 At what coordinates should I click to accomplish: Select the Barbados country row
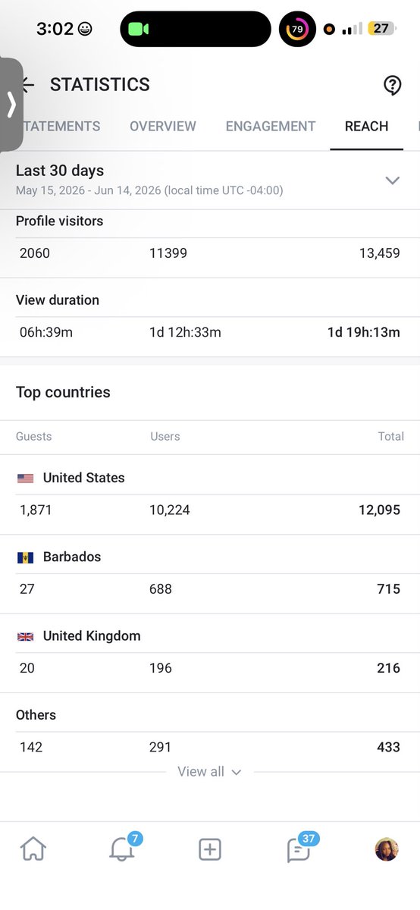pyautogui.click(x=210, y=574)
